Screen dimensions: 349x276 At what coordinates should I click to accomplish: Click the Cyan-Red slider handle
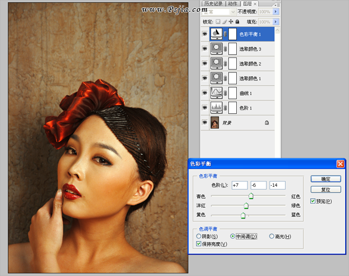pos(250,196)
